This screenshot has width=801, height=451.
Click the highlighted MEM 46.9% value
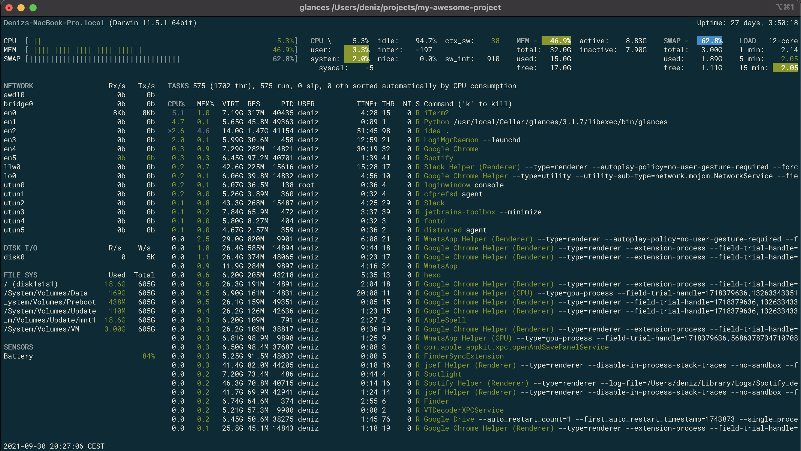coord(556,41)
